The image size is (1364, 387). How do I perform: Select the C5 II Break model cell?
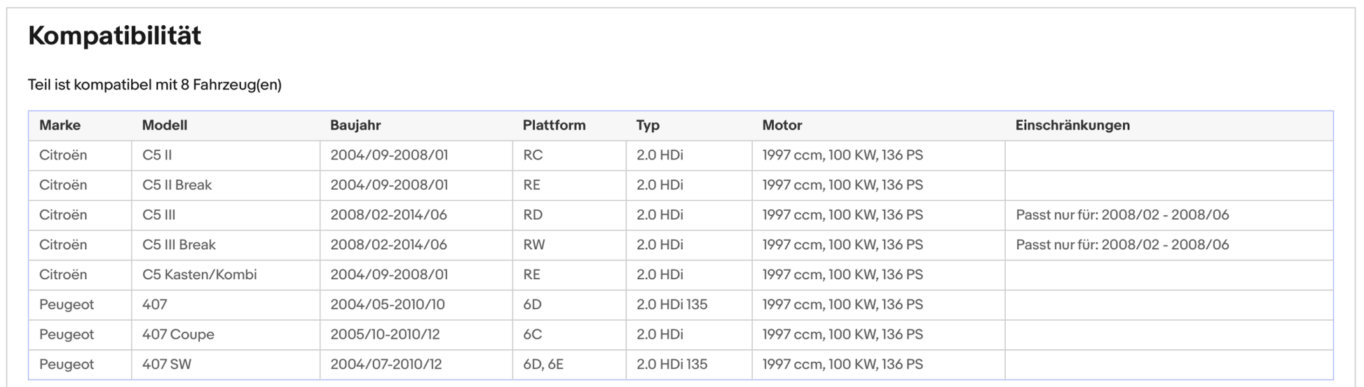tap(177, 185)
